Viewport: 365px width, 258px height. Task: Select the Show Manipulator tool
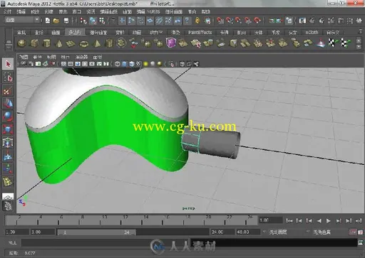point(8,168)
